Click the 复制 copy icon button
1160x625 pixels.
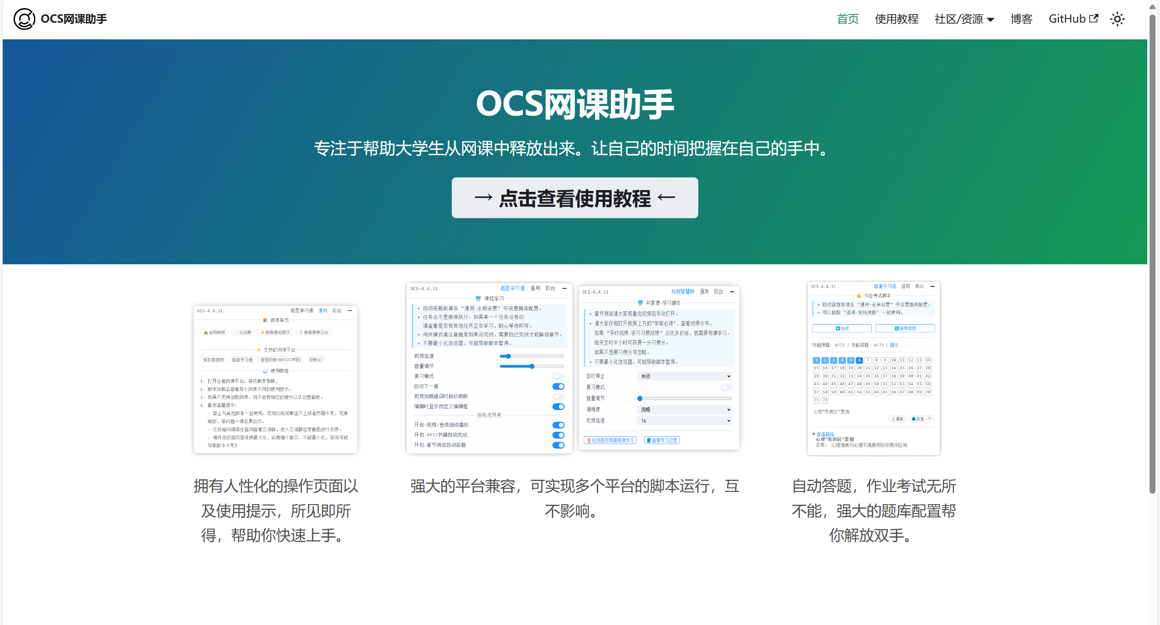898,419
